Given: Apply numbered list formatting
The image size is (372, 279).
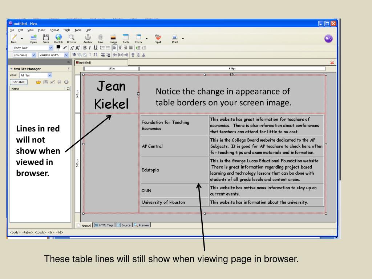Looking at the screenshot, I should (102, 48).
